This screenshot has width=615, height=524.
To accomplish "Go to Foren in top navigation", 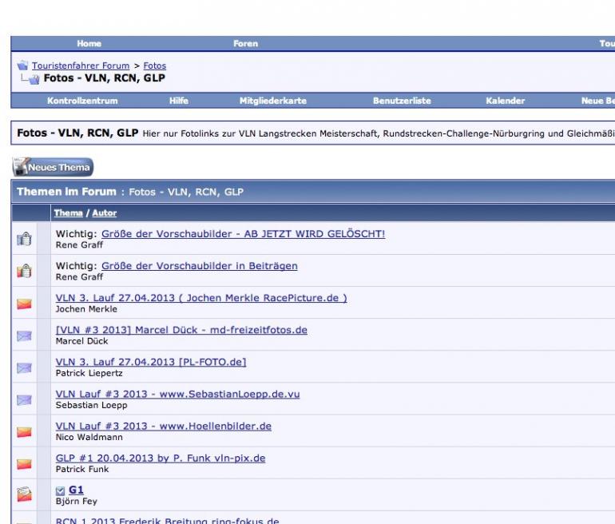I will pyautogui.click(x=245, y=43).
